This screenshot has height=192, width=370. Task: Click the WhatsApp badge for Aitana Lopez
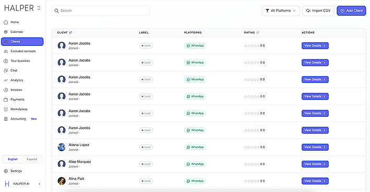[195, 147]
